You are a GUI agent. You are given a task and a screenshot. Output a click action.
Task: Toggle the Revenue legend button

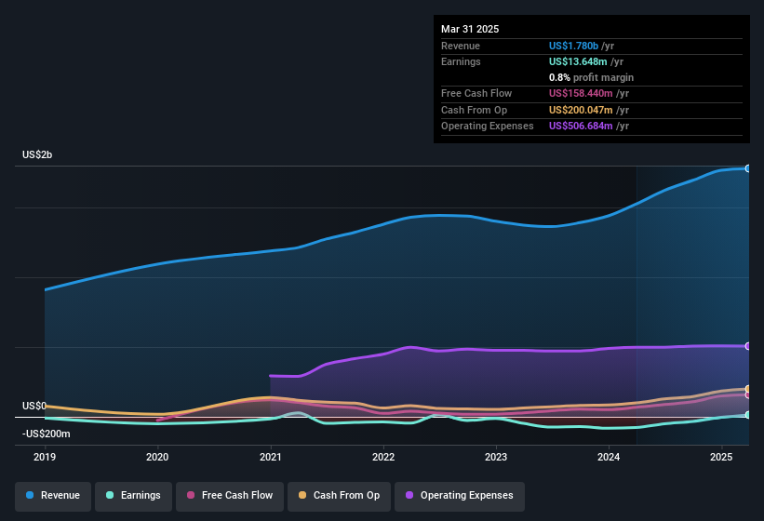(53, 496)
